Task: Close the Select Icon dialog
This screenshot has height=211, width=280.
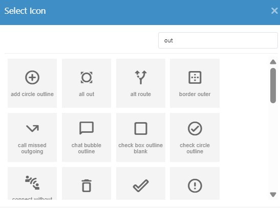Action: pos(274,11)
